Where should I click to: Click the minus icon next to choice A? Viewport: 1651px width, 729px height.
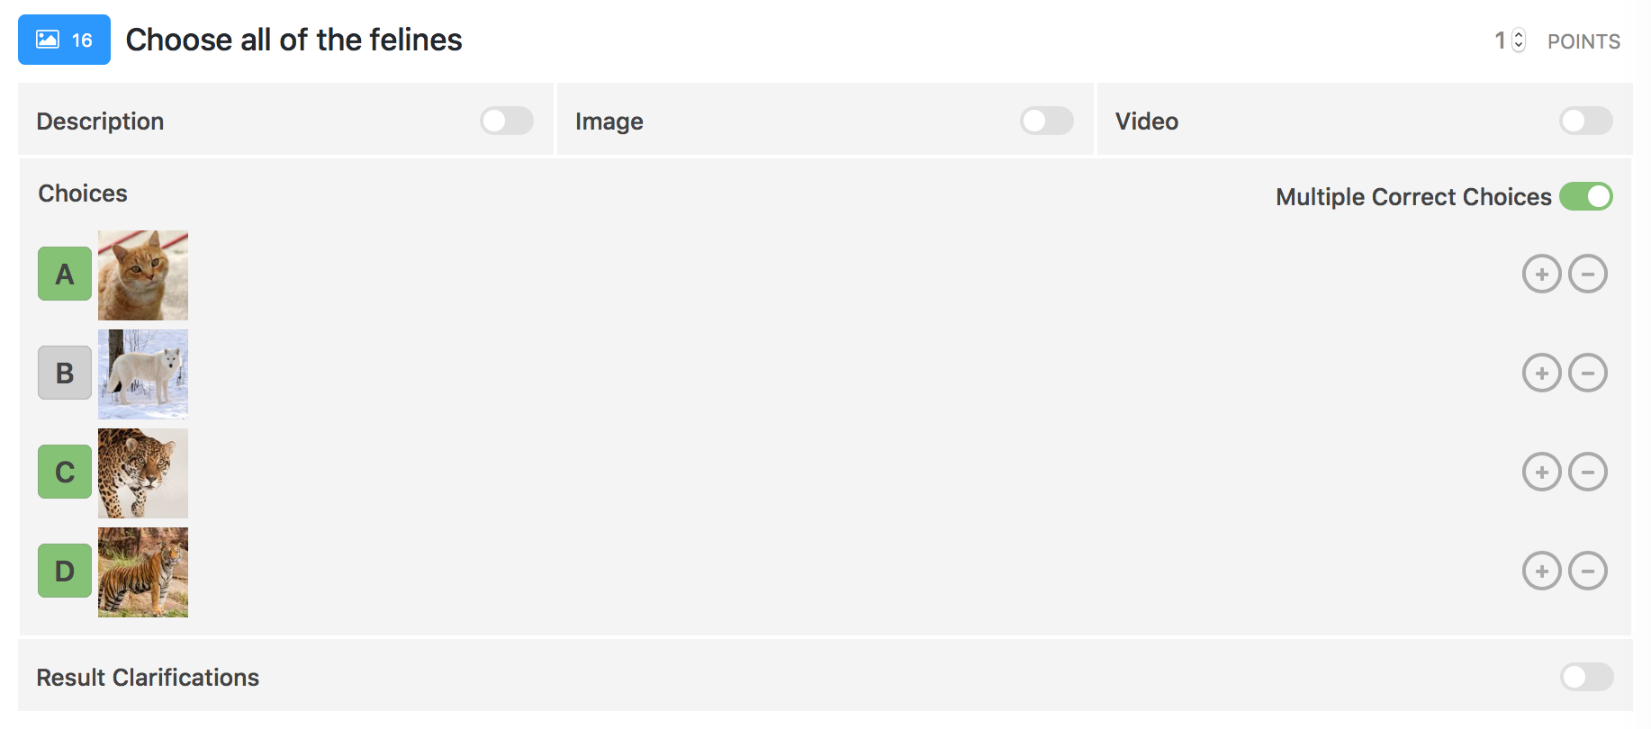[x=1588, y=274]
